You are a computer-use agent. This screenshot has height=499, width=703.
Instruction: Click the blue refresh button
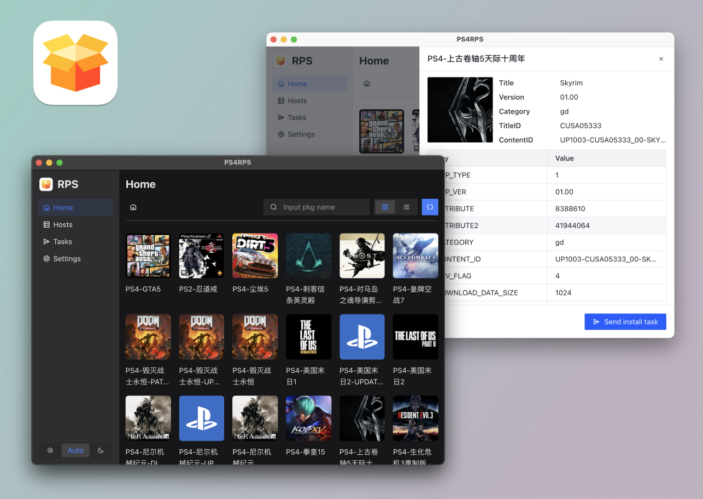(x=430, y=207)
